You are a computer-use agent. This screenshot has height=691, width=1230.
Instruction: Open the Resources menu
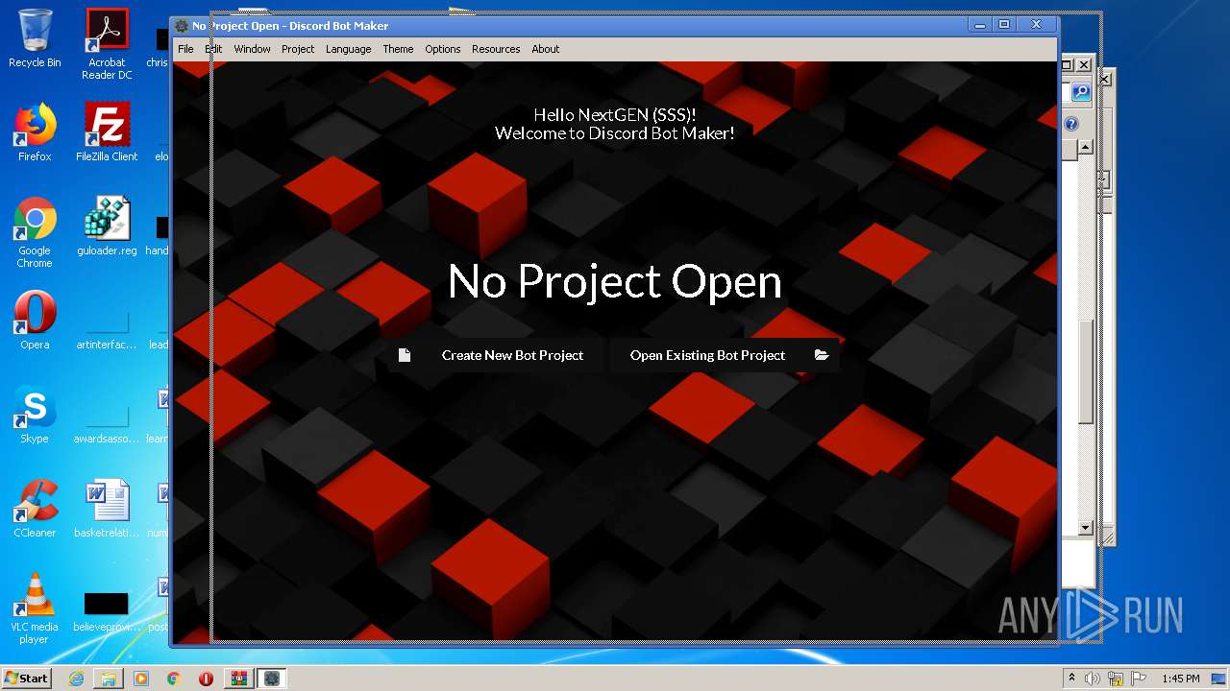(496, 49)
